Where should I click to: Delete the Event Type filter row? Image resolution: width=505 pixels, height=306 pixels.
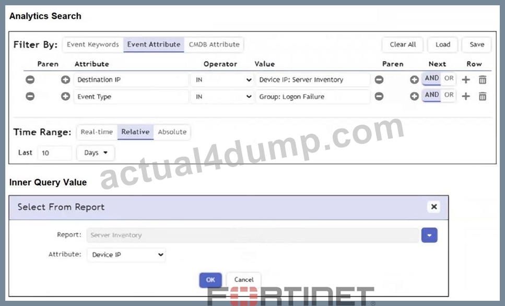click(x=482, y=96)
